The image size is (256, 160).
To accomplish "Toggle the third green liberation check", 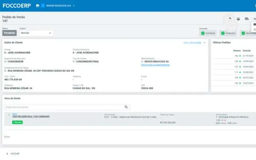I will [243, 33].
